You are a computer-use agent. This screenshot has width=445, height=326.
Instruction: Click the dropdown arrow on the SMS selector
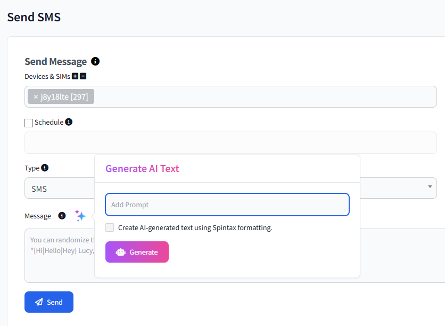(x=430, y=188)
